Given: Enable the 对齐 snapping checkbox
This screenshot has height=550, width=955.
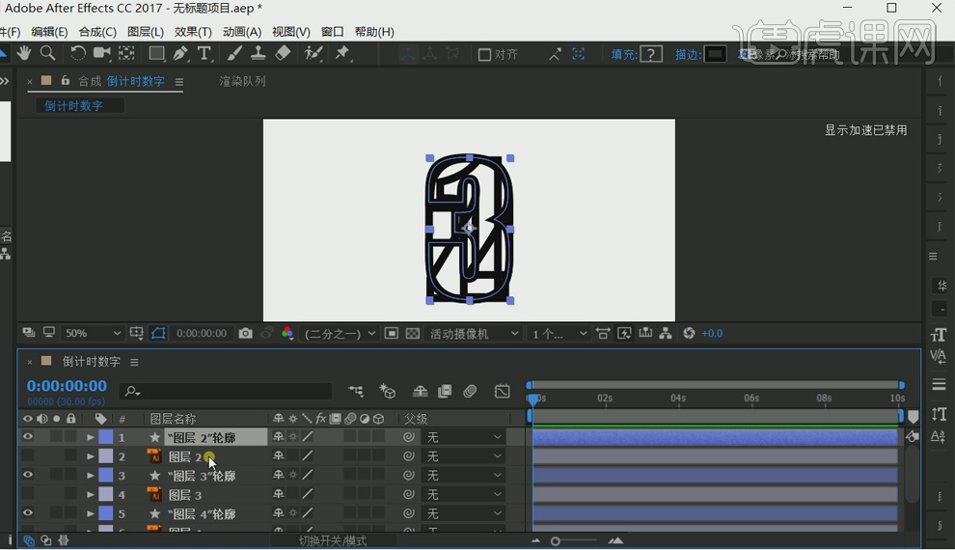Looking at the screenshot, I should pos(485,55).
